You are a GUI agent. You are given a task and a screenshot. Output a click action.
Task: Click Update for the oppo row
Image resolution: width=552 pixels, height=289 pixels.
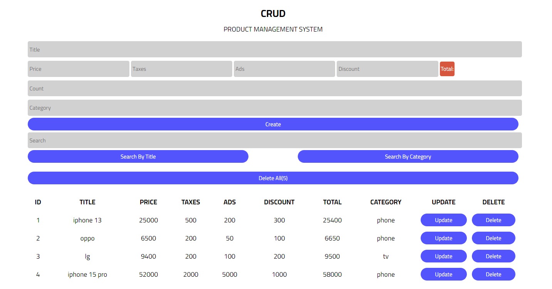pyautogui.click(x=443, y=238)
